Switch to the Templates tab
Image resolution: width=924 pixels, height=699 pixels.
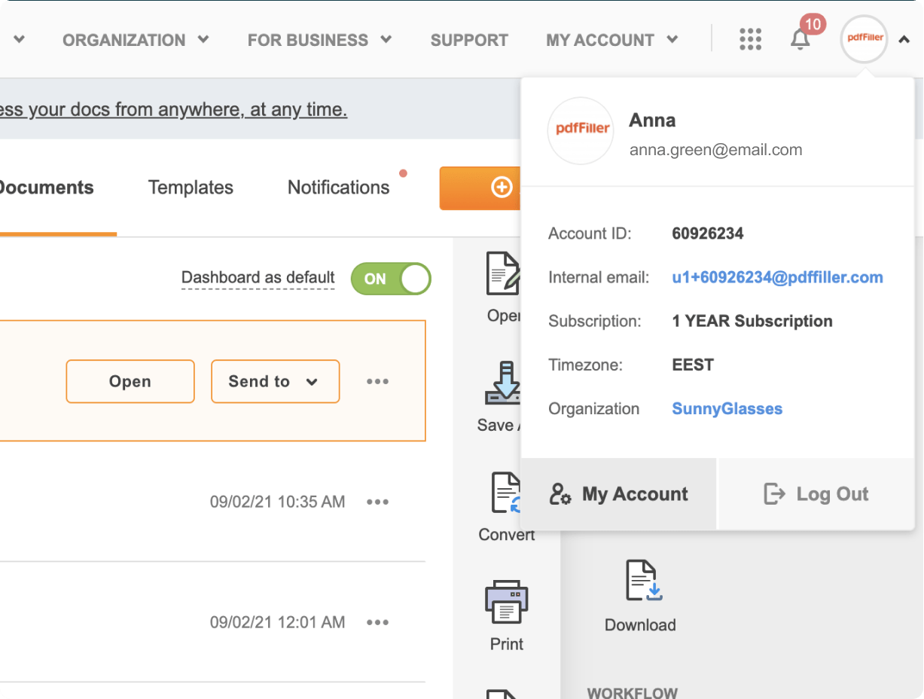[x=190, y=187]
